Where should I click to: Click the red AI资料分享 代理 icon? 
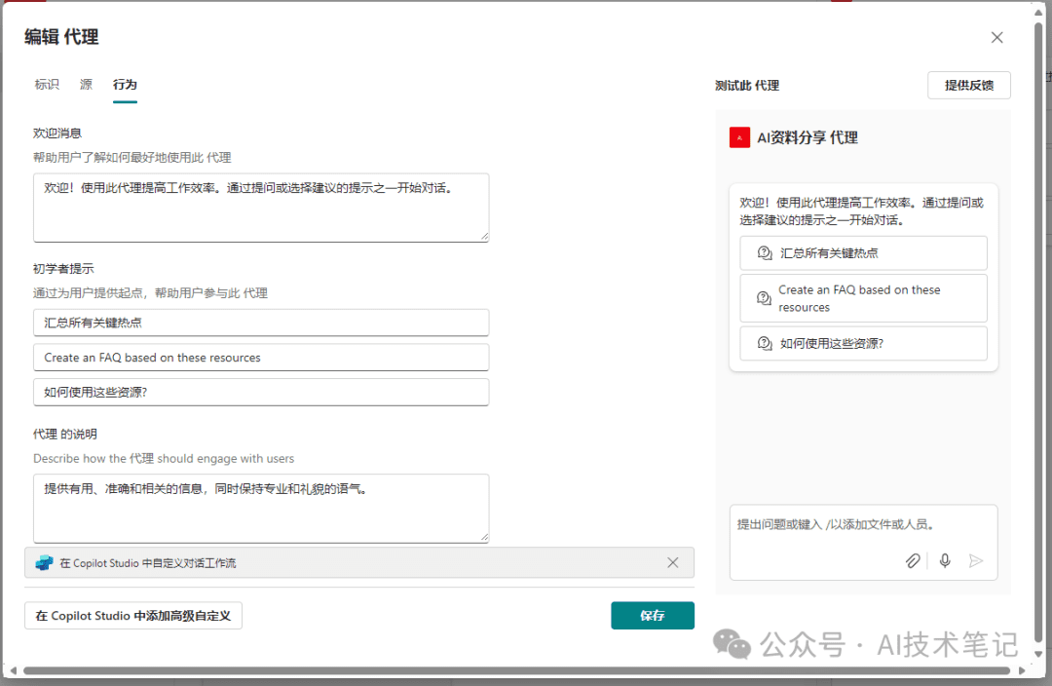739,137
